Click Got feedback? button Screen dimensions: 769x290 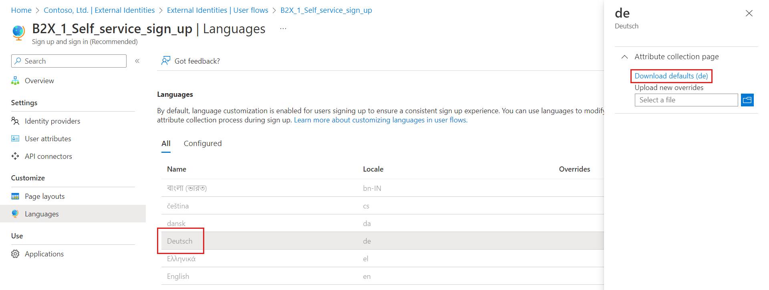coord(191,61)
